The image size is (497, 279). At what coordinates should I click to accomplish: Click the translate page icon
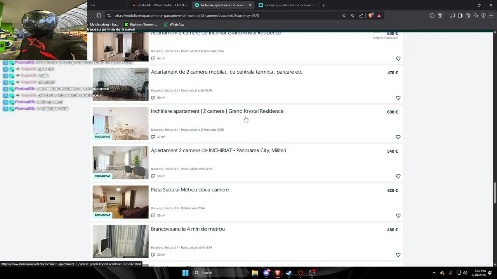tap(352, 15)
